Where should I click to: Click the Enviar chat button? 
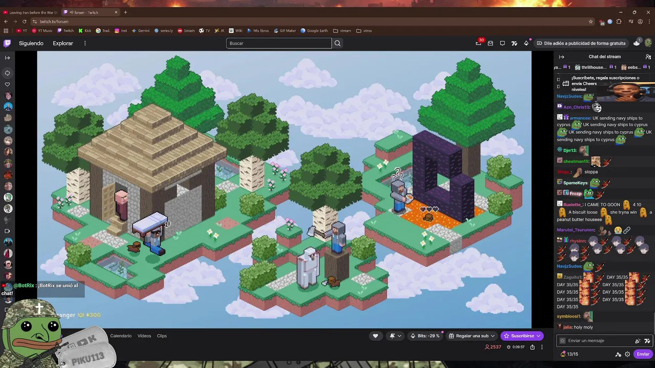point(643,354)
